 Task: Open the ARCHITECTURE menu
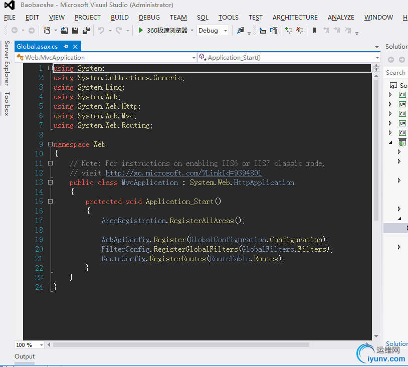295,18
